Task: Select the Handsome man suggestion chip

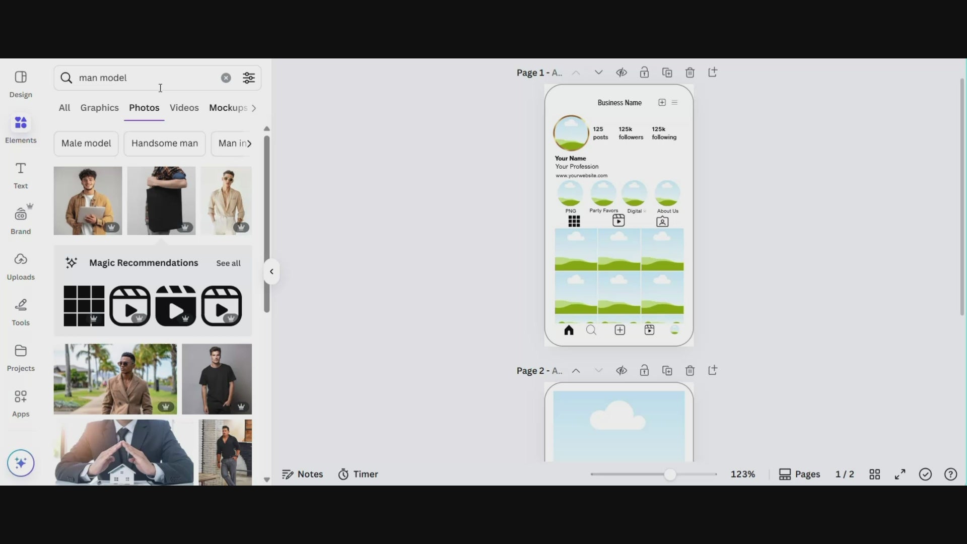Action: tap(165, 144)
